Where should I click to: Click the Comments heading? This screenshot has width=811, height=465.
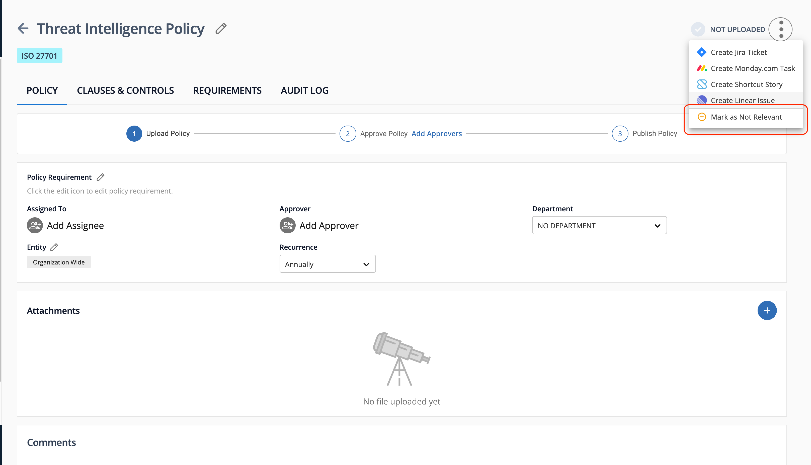51,443
